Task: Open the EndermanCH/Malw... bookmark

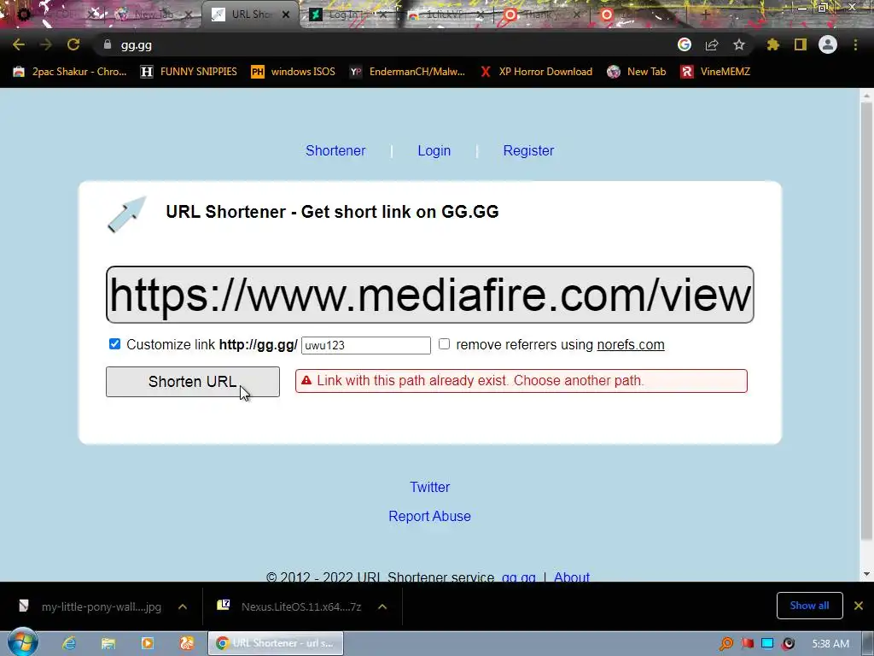Action: tap(407, 72)
